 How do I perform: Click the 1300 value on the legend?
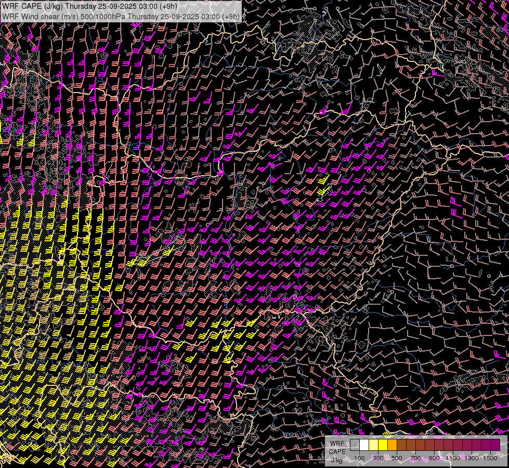point(472,458)
